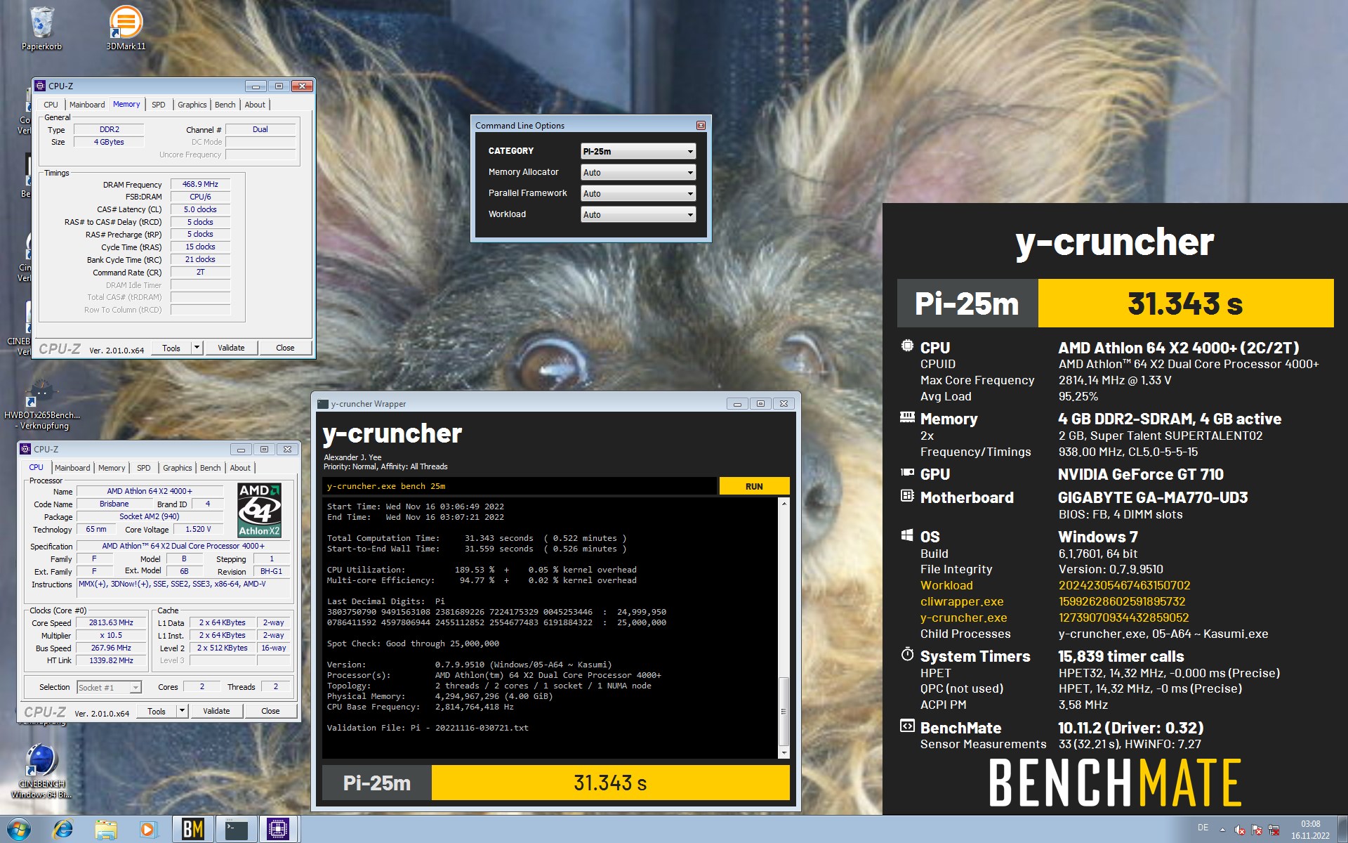The image size is (1348, 843).
Task: Click the Bus Speed 267.96 MHz value
Action: pos(111,648)
